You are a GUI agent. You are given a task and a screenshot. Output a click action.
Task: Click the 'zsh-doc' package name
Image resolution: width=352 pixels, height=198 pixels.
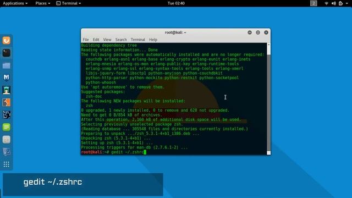(x=94, y=96)
